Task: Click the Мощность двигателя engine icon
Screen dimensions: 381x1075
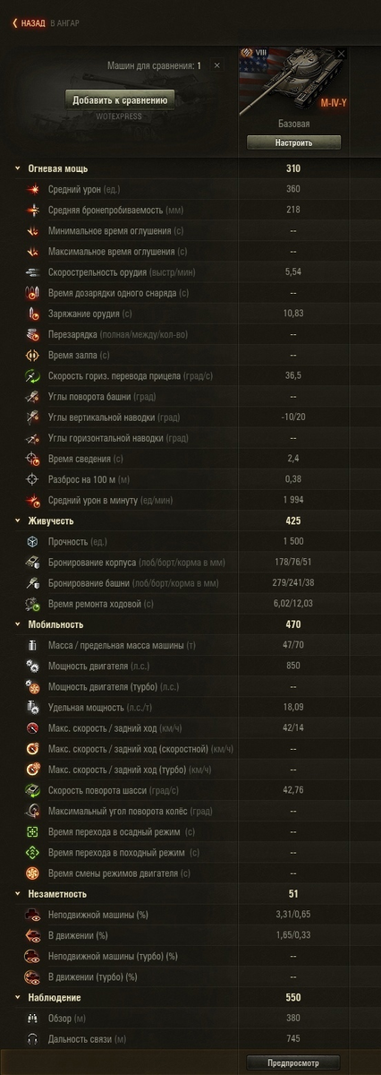Action: [x=33, y=666]
